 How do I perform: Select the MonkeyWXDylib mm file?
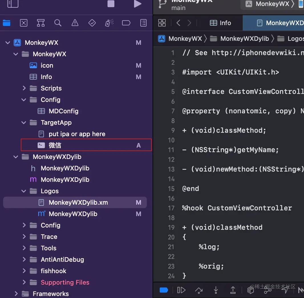75,214
